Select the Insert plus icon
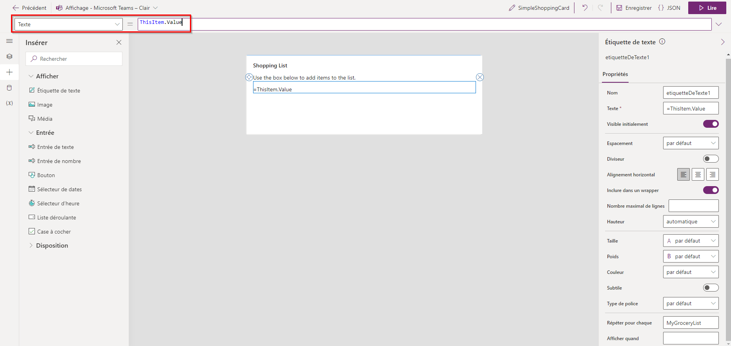The image size is (731, 346). coord(9,72)
